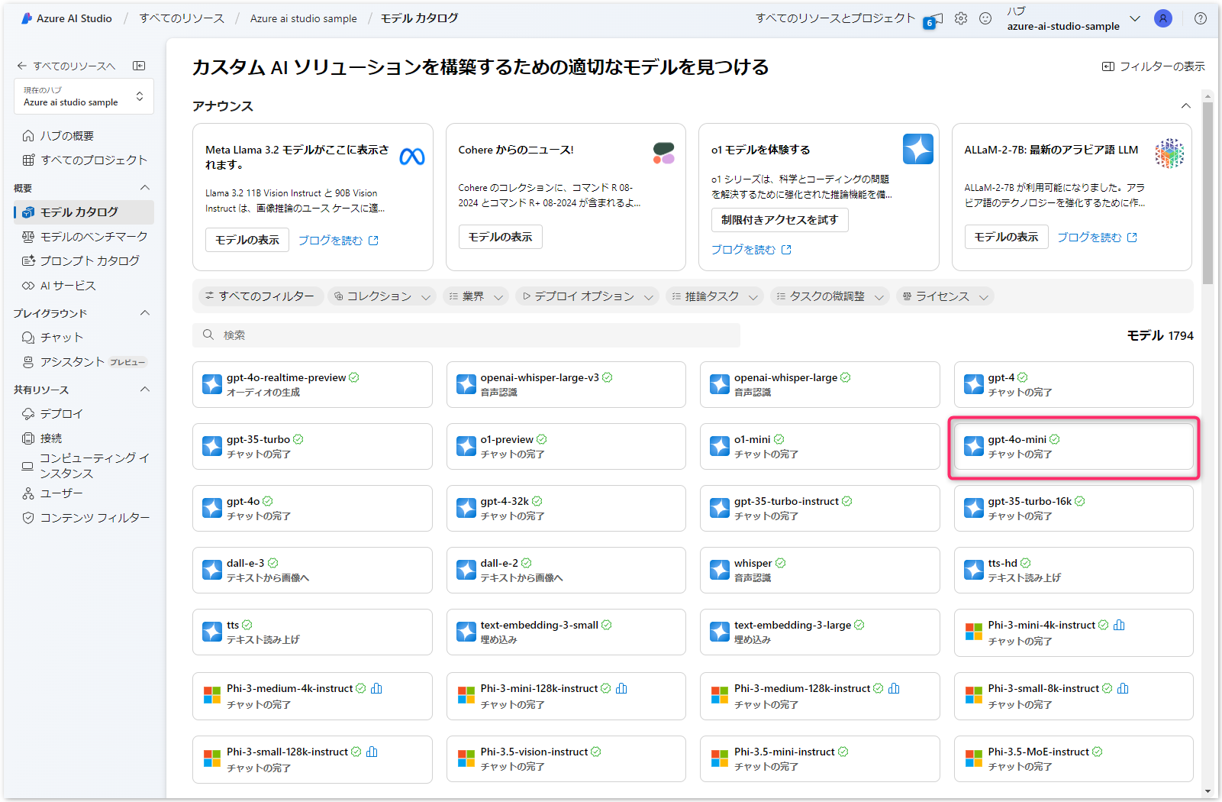Open the Phi-3.5-vision-instruct model card
Viewport: 1222px width, 802px height.
(x=566, y=759)
